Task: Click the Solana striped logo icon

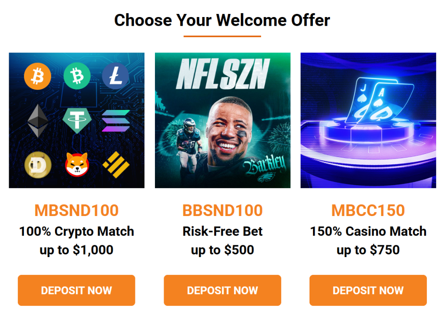Action: click(x=116, y=121)
